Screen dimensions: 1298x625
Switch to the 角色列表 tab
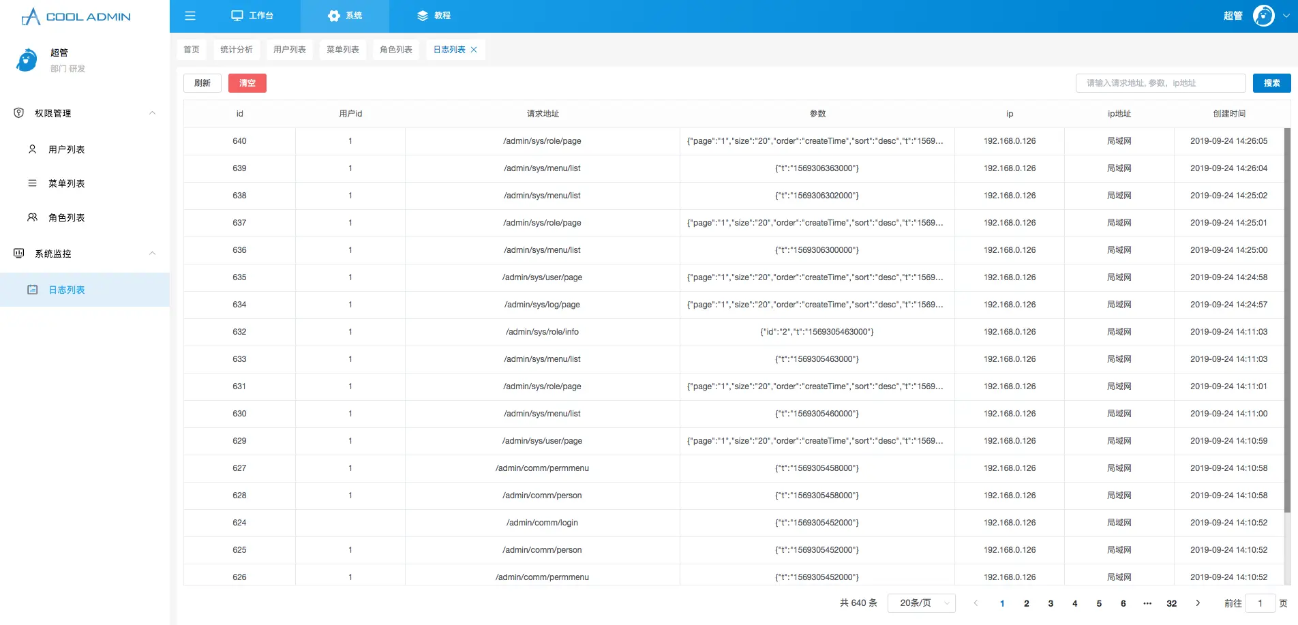[396, 50]
